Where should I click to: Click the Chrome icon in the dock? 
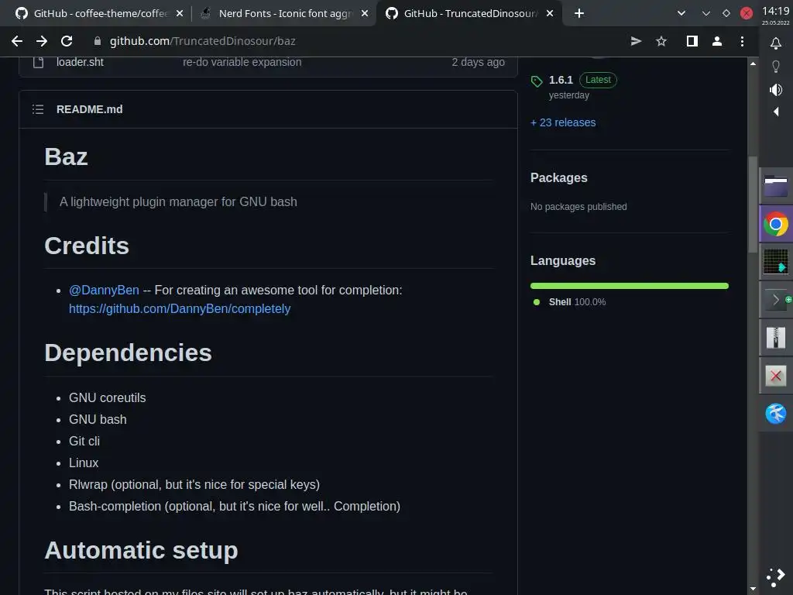(775, 224)
